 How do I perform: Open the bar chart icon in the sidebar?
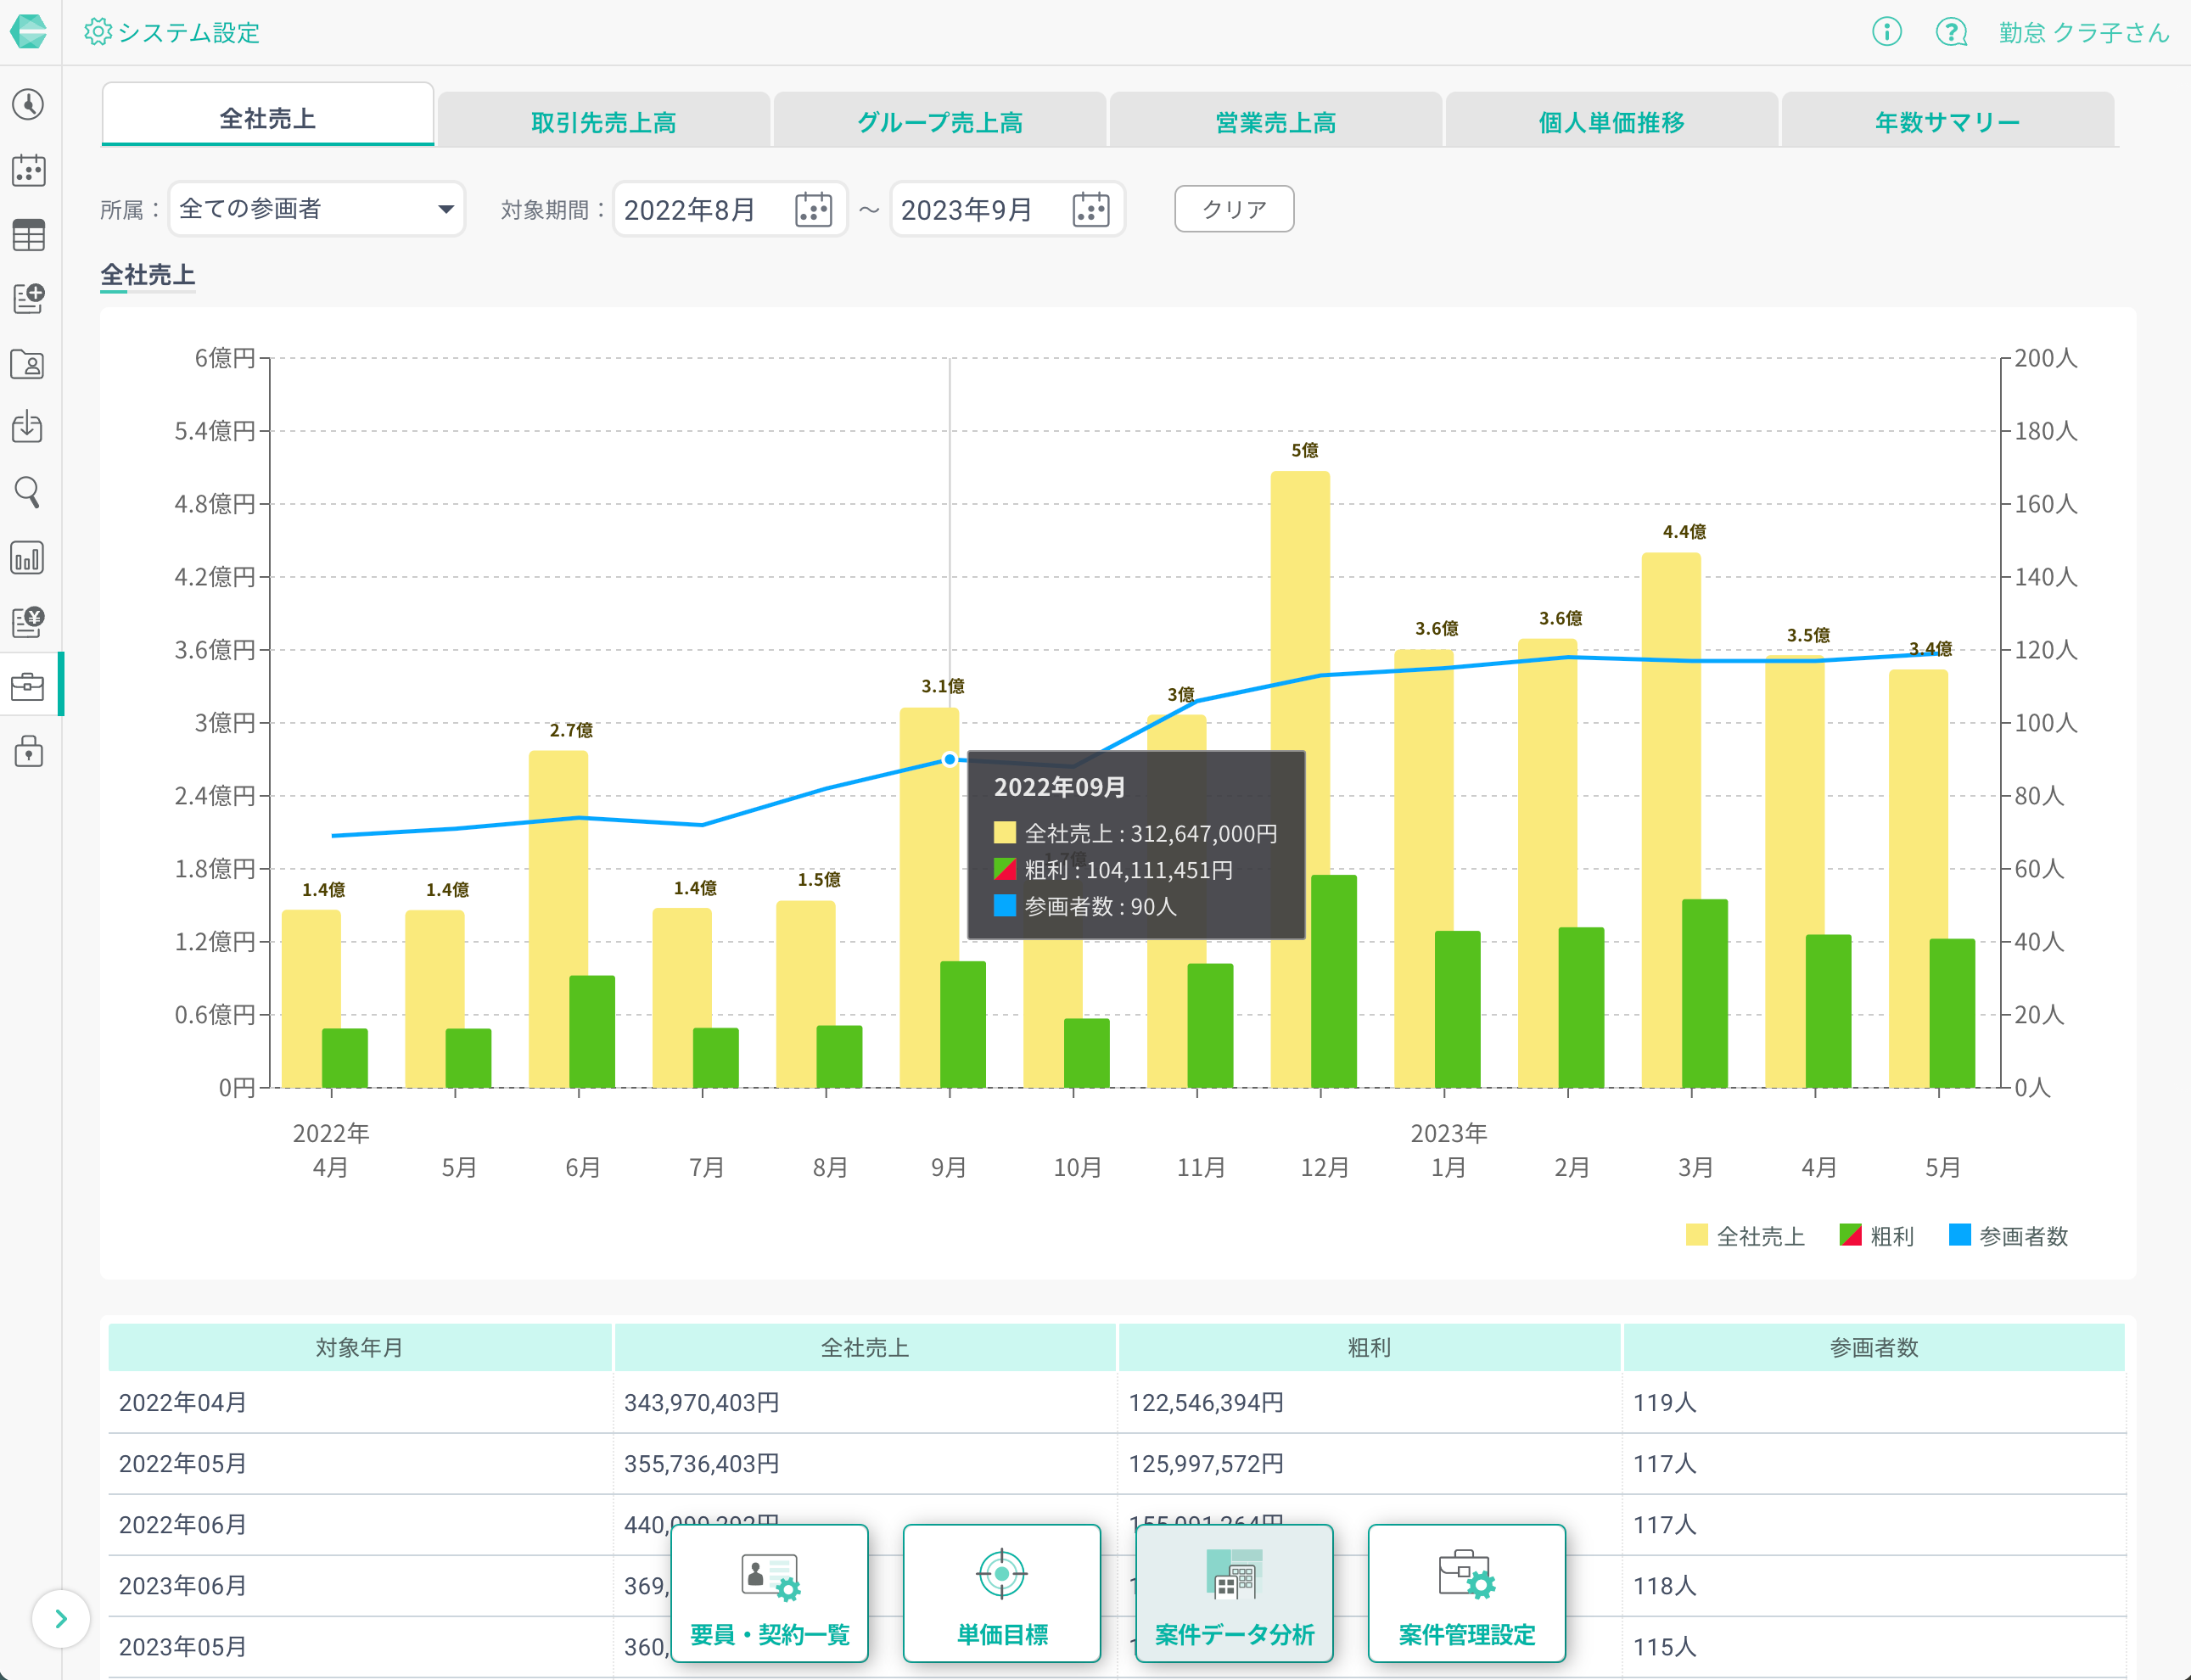pyautogui.click(x=28, y=558)
